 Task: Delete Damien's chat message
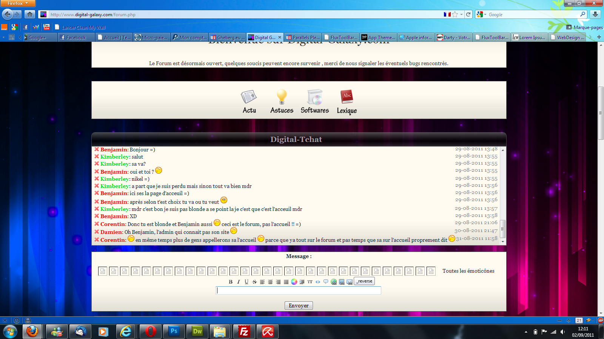(96, 232)
